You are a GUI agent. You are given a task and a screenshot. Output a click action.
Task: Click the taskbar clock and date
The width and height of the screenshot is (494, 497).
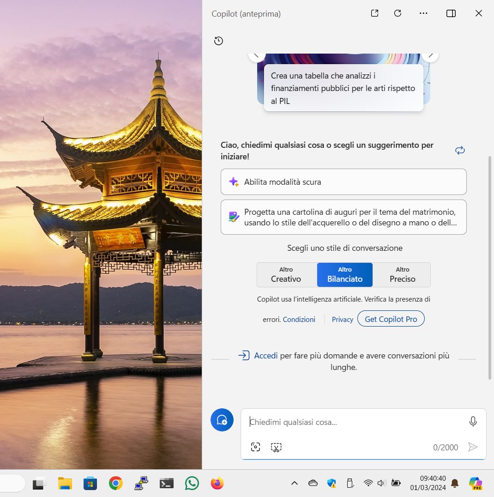[x=428, y=483]
